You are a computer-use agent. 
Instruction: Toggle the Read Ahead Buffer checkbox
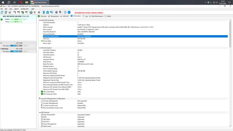pyautogui.click(x=42, y=115)
